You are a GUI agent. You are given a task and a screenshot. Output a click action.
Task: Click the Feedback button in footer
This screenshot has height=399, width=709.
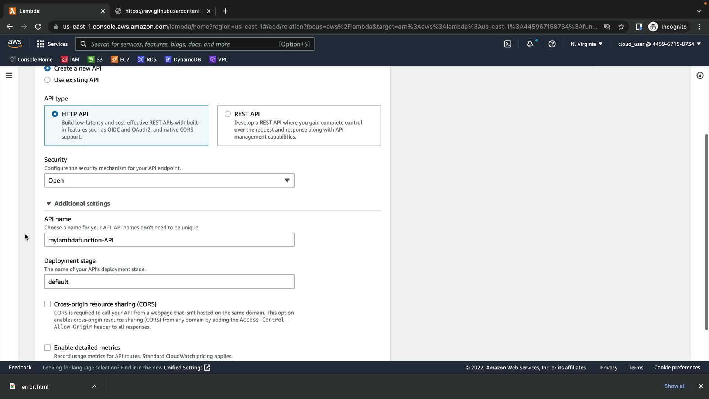20,368
